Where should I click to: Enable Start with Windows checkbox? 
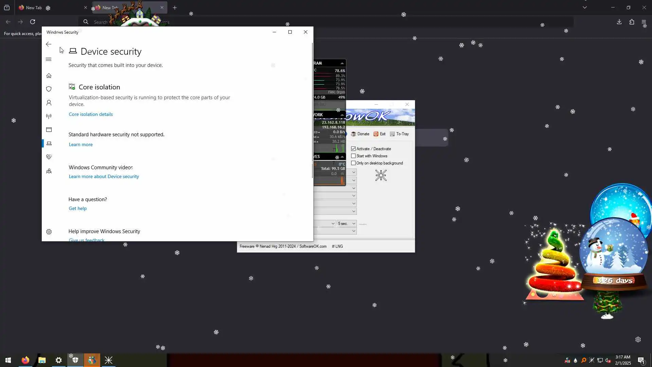coord(354,156)
